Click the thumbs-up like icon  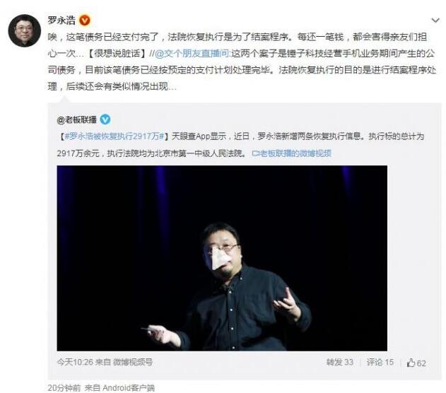(411, 363)
